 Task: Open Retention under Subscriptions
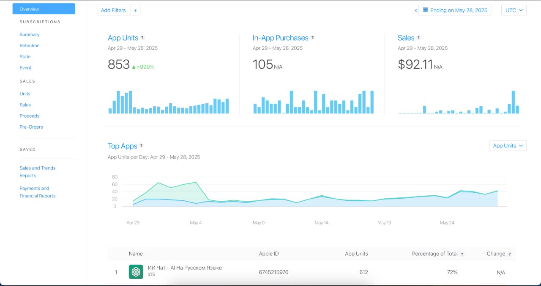pyautogui.click(x=30, y=46)
